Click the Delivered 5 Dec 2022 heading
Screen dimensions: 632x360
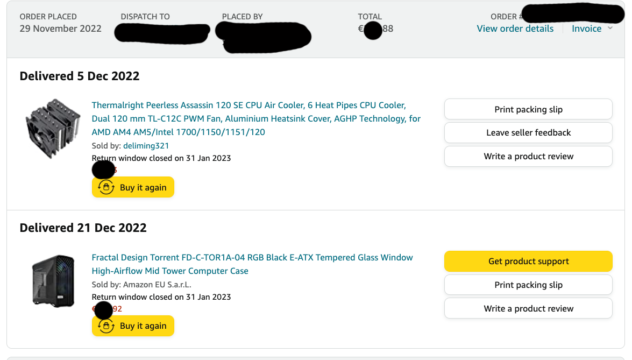80,76
